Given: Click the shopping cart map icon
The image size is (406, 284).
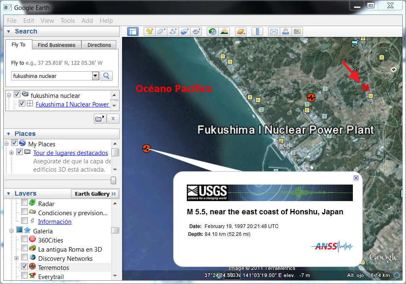Looking at the screenshot, I should point(355,43).
